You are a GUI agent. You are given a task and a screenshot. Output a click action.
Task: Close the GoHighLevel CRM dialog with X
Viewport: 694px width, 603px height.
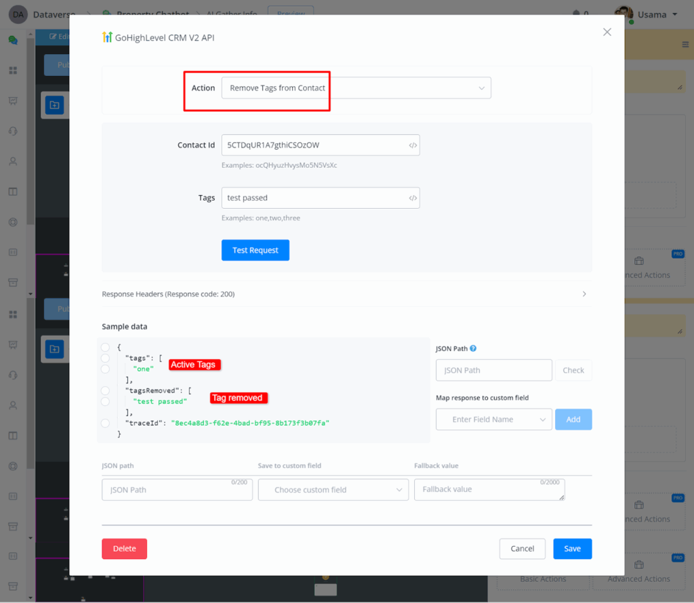(607, 32)
